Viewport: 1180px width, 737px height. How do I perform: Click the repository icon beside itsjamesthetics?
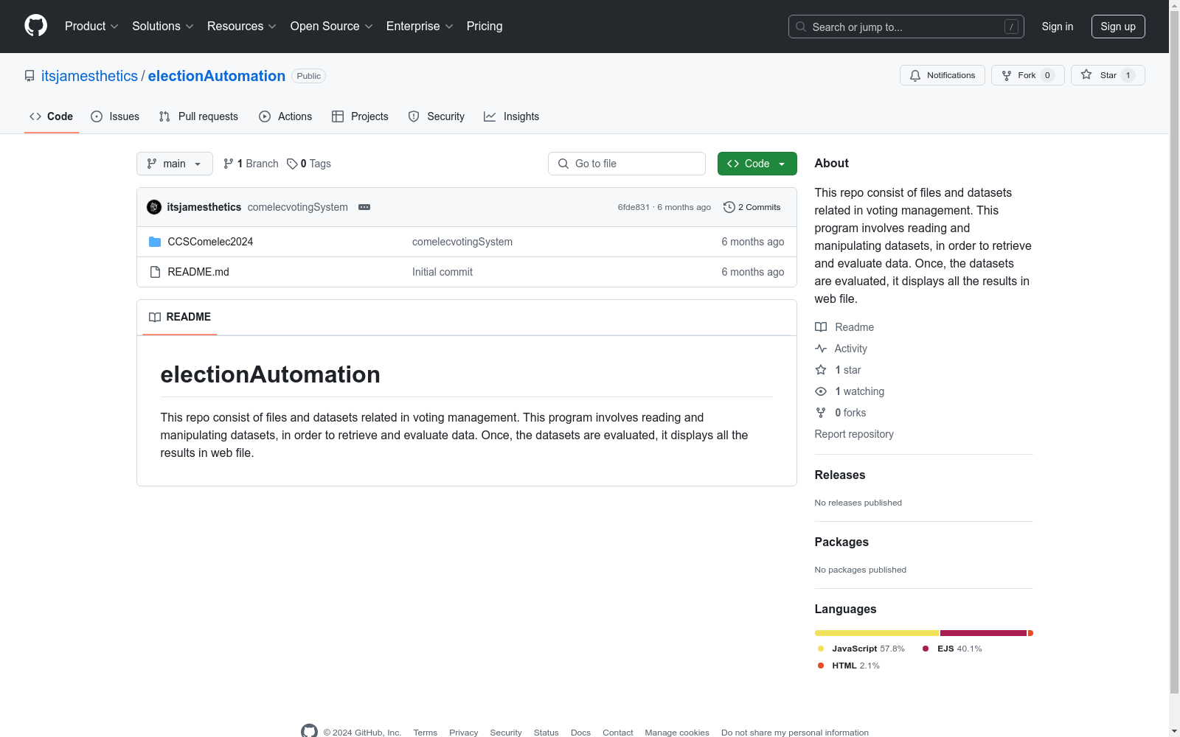[29, 76]
